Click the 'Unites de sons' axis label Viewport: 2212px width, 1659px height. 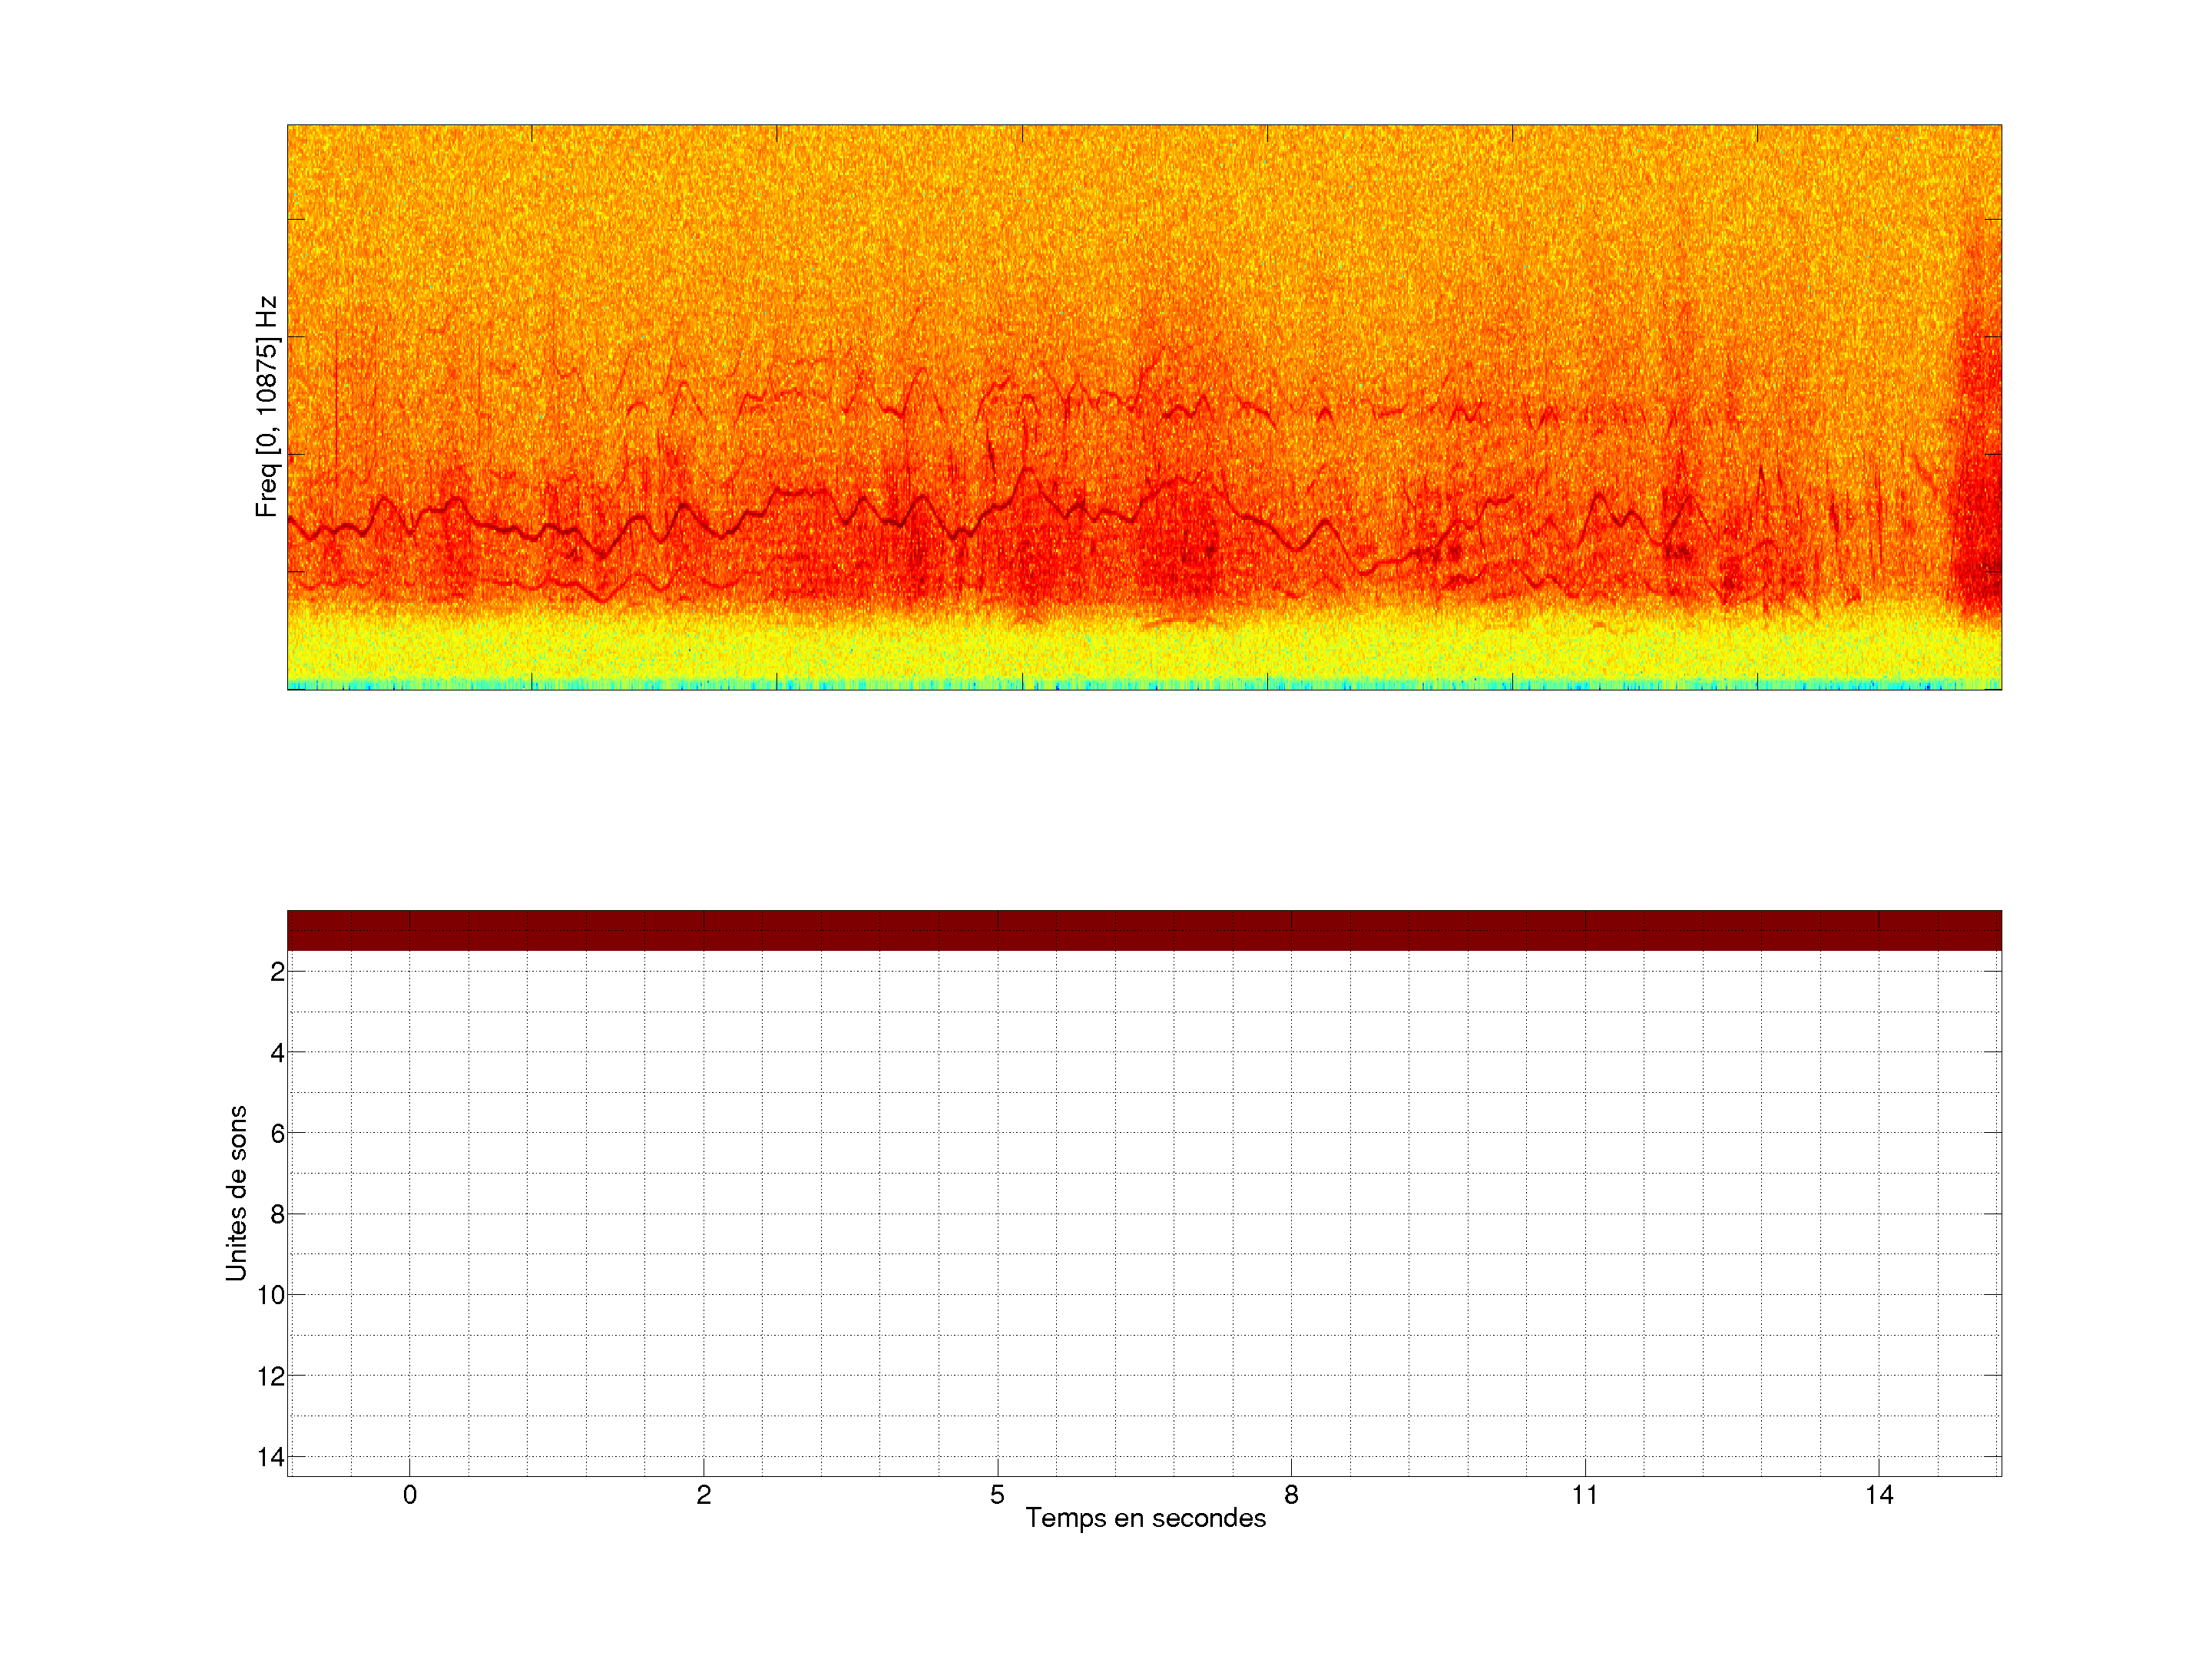click(236, 1193)
